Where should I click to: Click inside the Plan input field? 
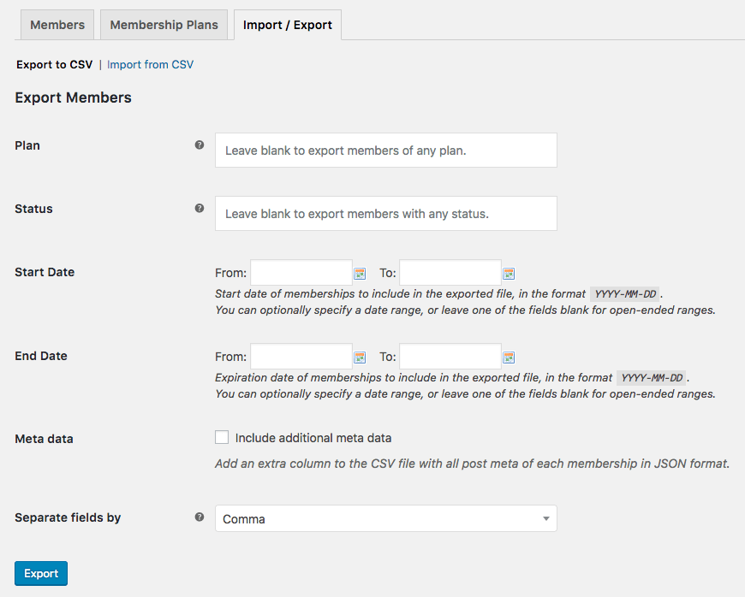click(385, 150)
